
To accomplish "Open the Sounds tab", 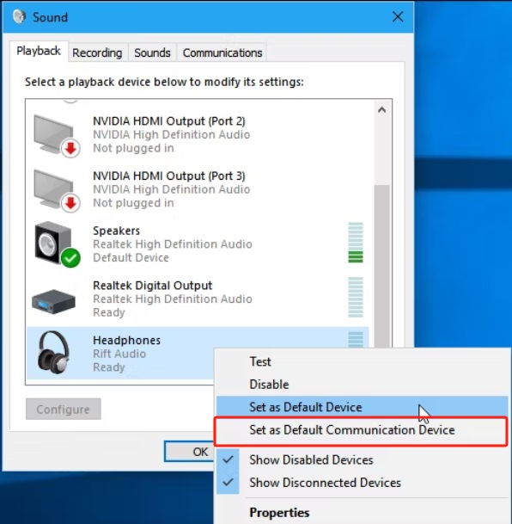I will pos(152,52).
